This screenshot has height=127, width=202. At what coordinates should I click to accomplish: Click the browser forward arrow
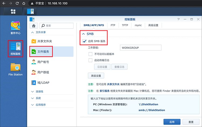pos(11,3)
